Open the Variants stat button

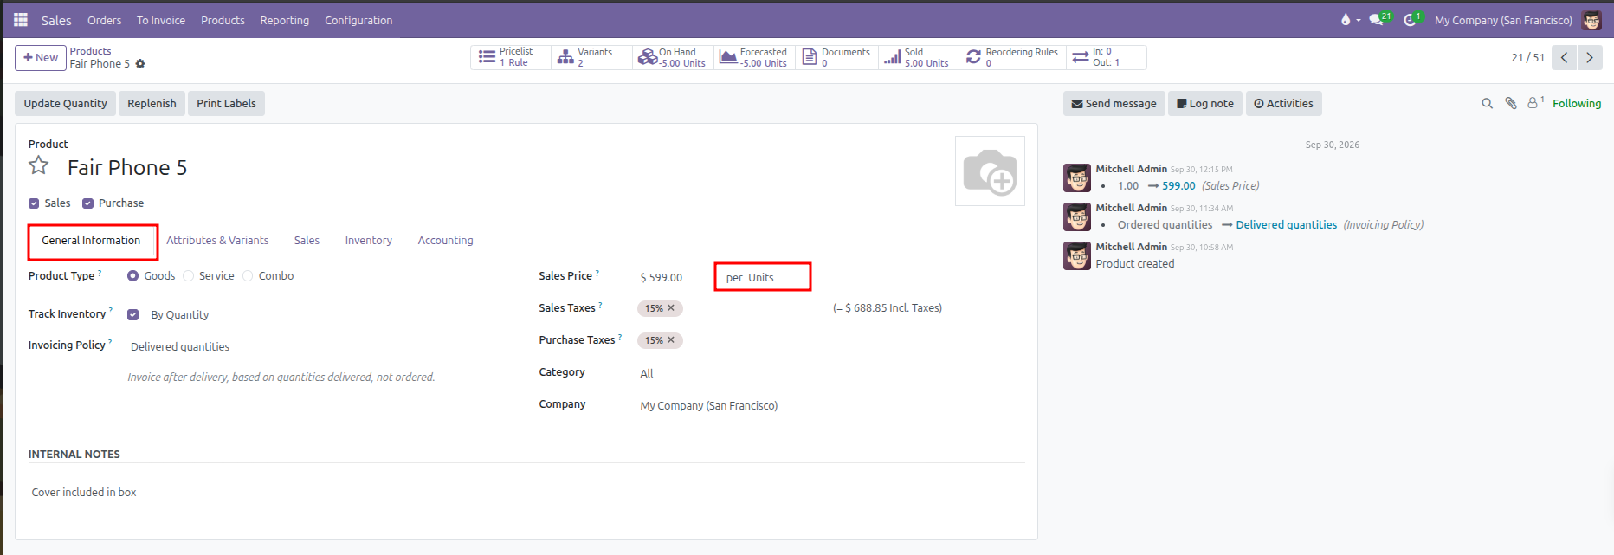tap(591, 57)
